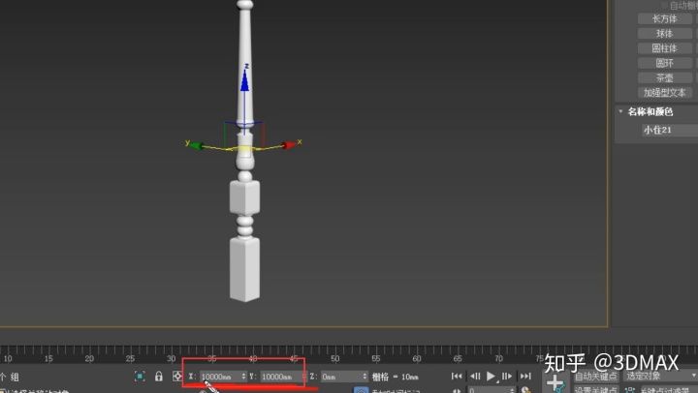Click frame 65 on the timeline
The image size is (698, 393).
(458, 358)
